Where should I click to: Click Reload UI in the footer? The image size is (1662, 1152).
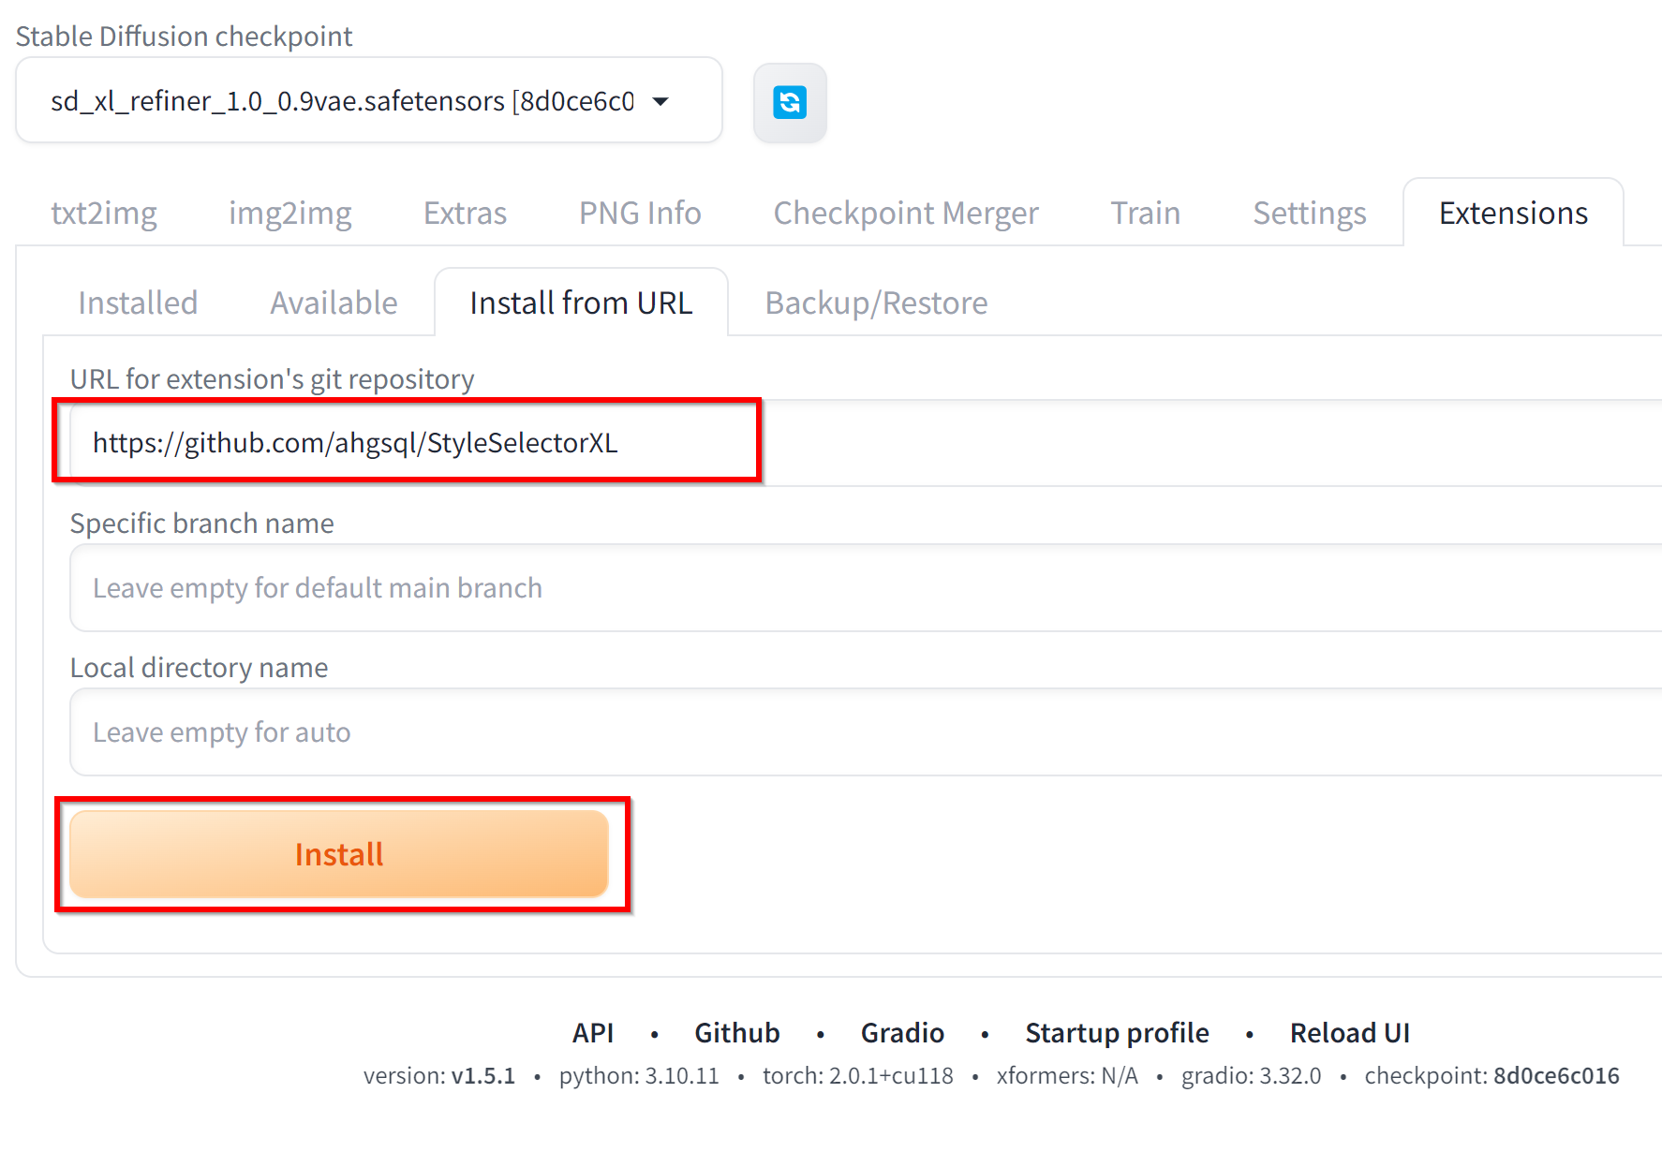pyautogui.click(x=1349, y=1033)
